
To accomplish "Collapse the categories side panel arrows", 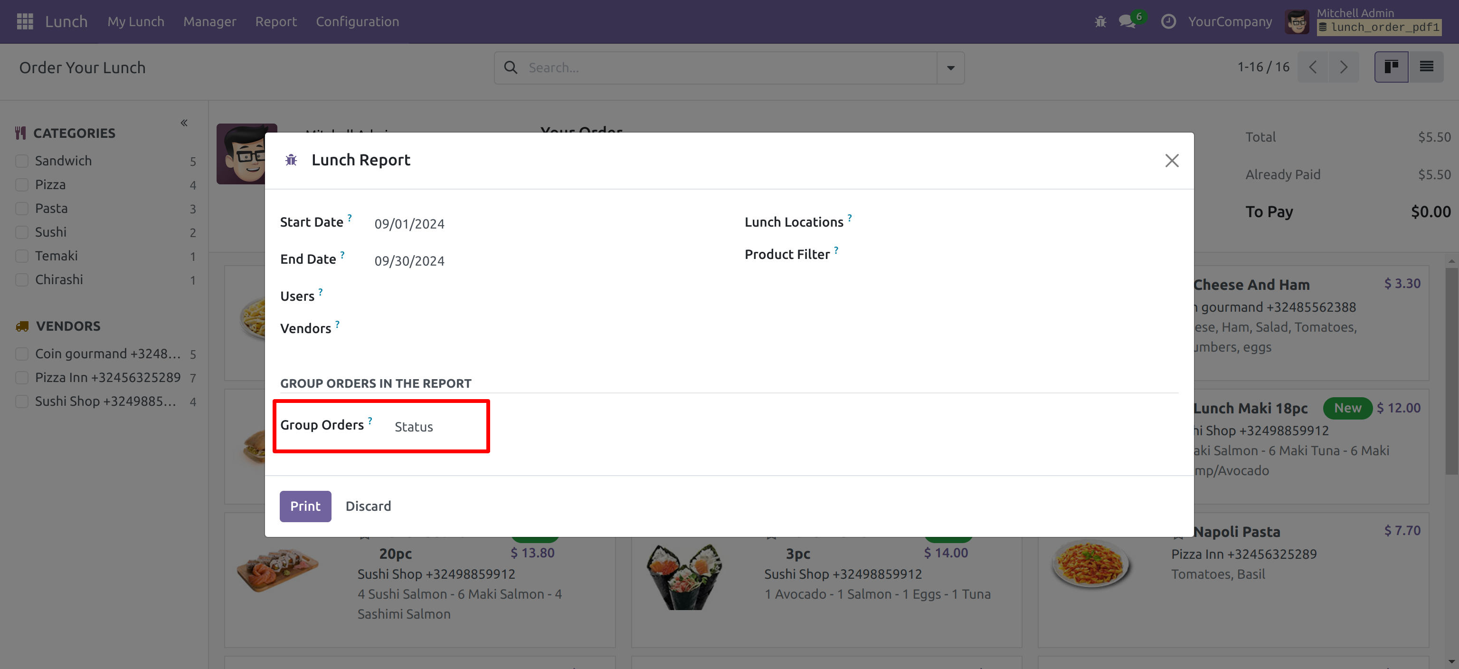I will click(x=184, y=123).
